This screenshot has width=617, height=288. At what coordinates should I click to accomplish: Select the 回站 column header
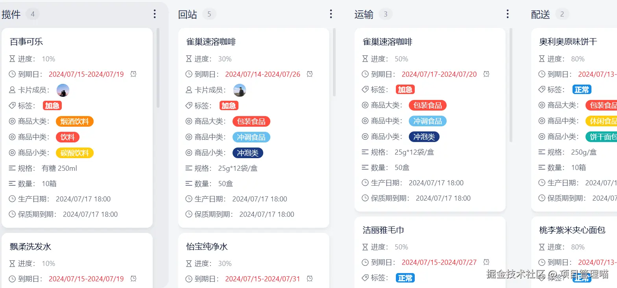(188, 15)
